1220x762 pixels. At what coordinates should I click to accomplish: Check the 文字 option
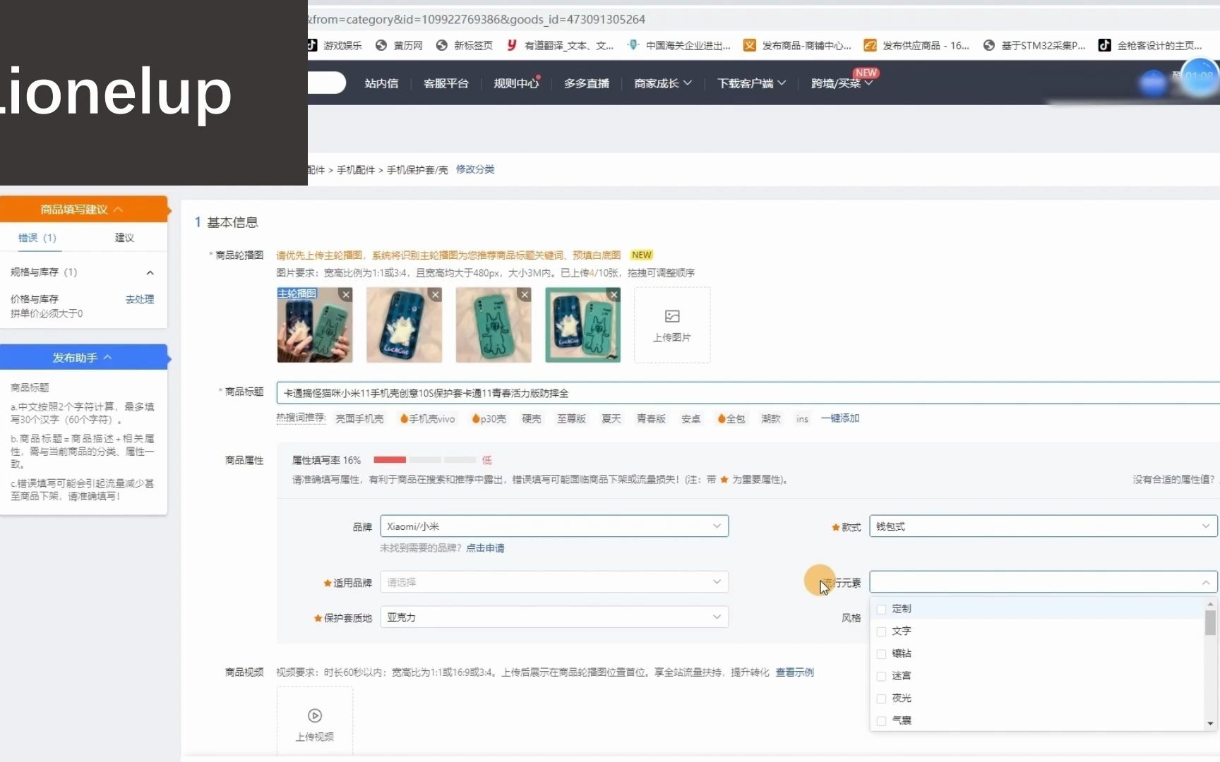click(x=881, y=631)
